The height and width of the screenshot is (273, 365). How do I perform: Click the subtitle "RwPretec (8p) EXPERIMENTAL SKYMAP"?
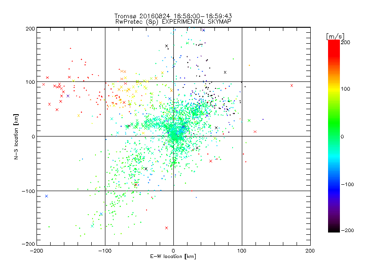pos(173,21)
